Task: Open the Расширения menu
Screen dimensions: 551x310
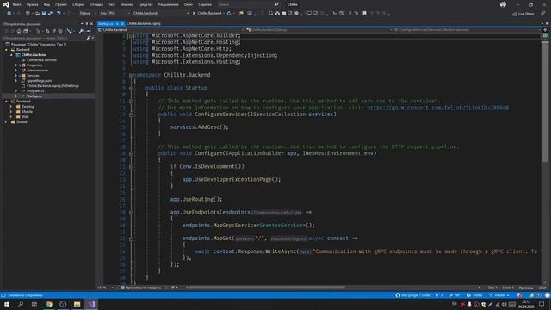Action: coord(169,4)
